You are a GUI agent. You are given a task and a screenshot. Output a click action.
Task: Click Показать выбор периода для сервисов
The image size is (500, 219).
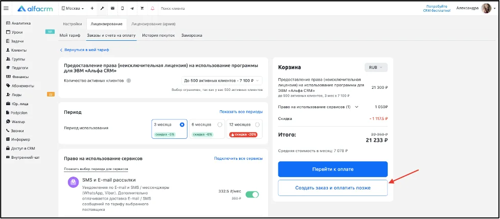96,169
